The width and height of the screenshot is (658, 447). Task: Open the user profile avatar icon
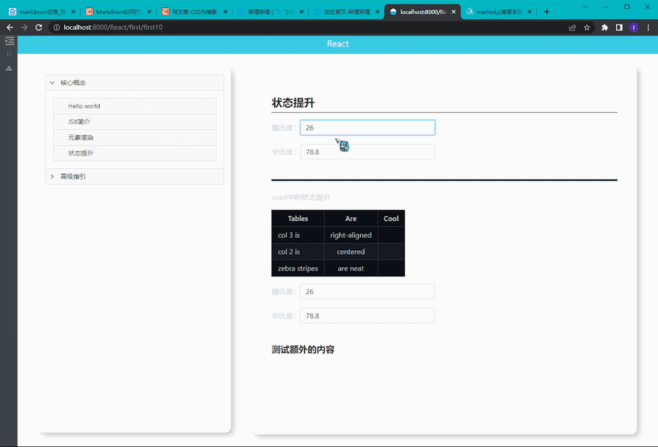(x=634, y=27)
